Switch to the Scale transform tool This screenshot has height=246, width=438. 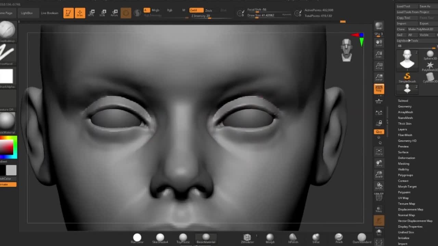coord(102,13)
